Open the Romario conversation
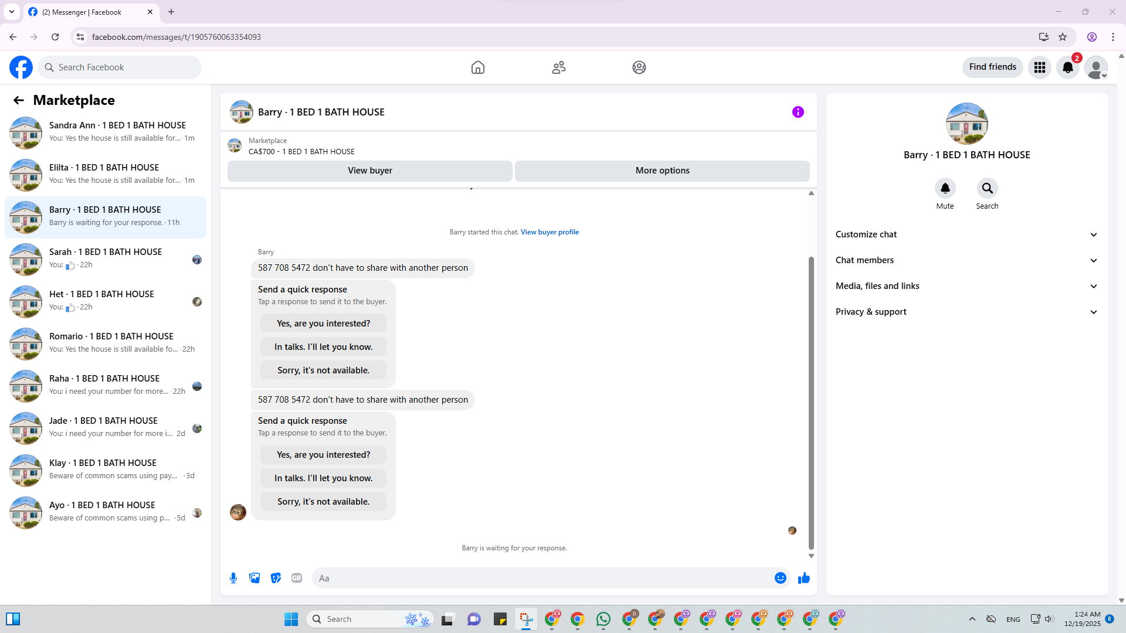The height and width of the screenshot is (633, 1126). click(x=106, y=343)
